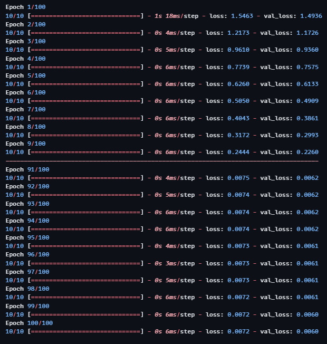Click the loss value 0.3172
327x344 pixels.
tap(238, 135)
